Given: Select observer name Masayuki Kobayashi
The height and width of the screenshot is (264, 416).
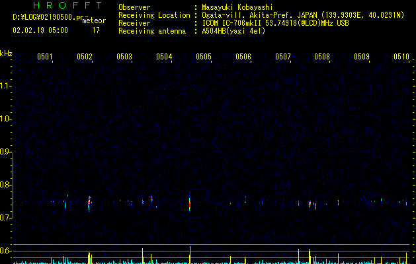Looking at the screenshot, I should pos(237,7).
